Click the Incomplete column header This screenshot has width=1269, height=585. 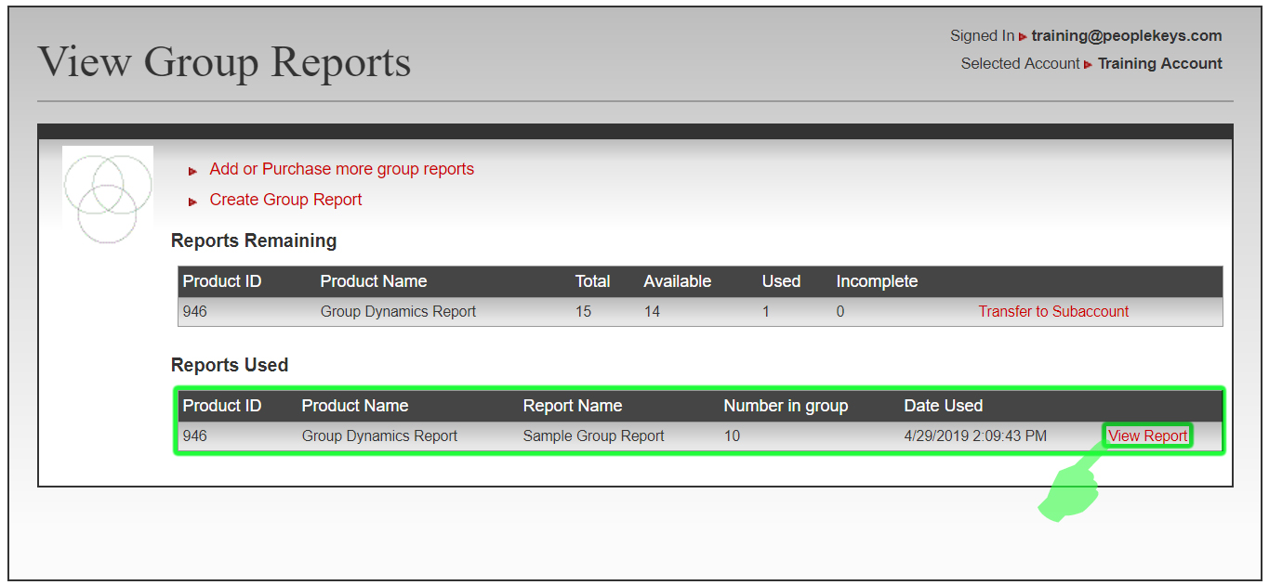[x=876, y=281]
